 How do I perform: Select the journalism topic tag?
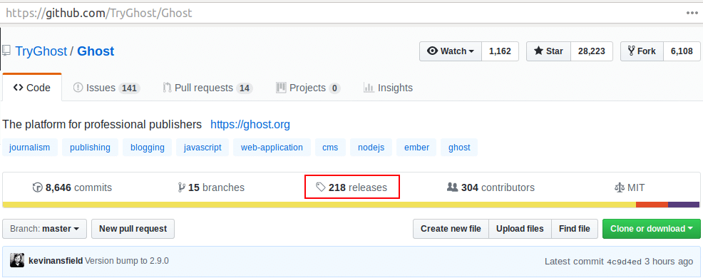30,147
